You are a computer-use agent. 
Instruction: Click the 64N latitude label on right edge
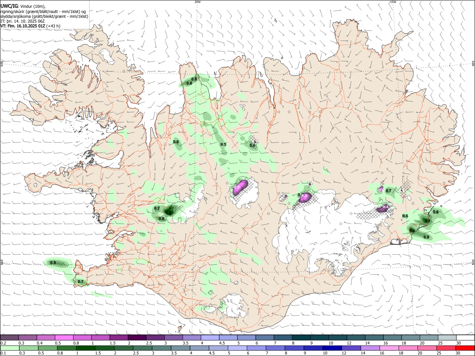coord(473,262)
